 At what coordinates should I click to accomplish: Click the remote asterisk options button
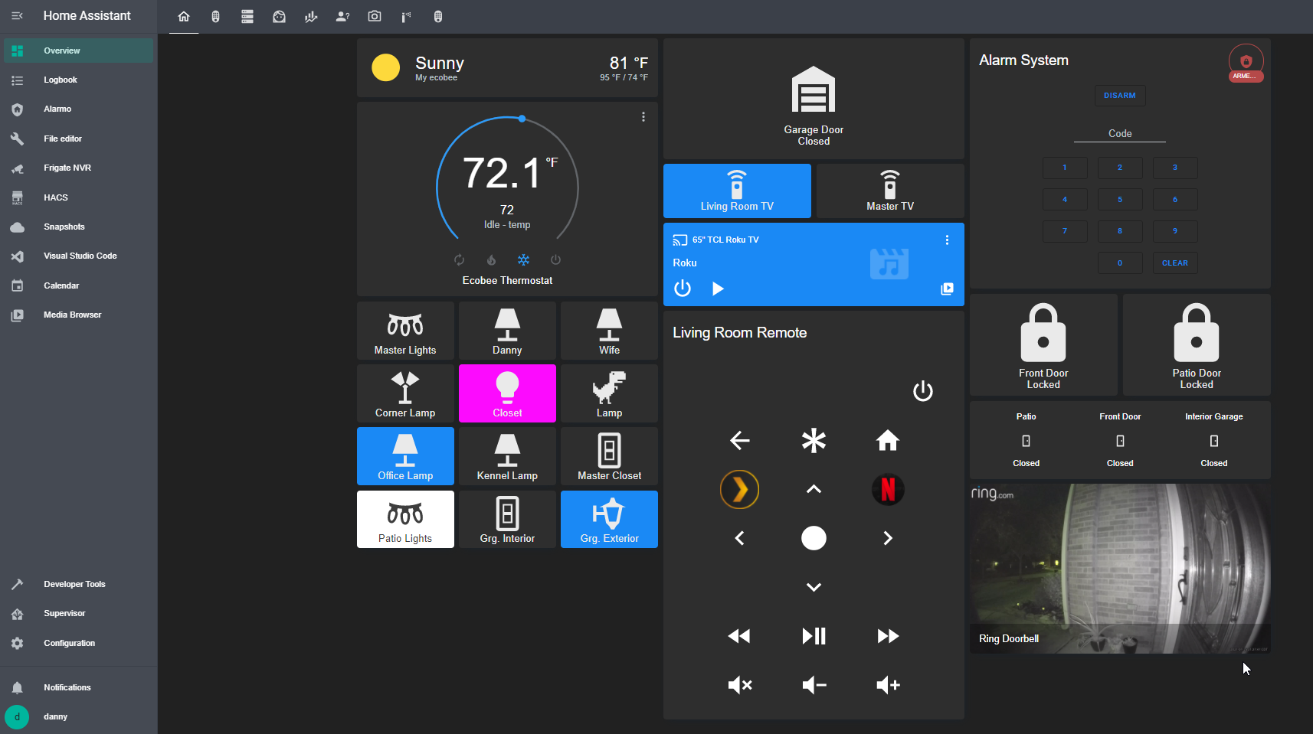814,440
